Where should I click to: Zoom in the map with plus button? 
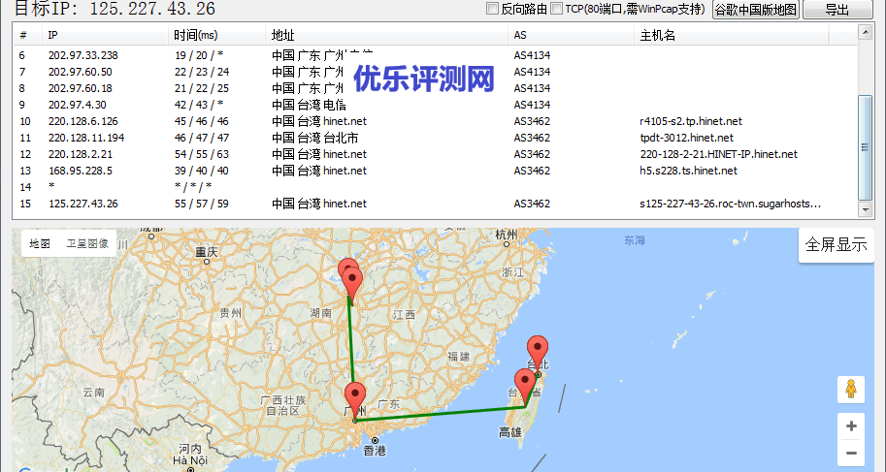(851, 426)
